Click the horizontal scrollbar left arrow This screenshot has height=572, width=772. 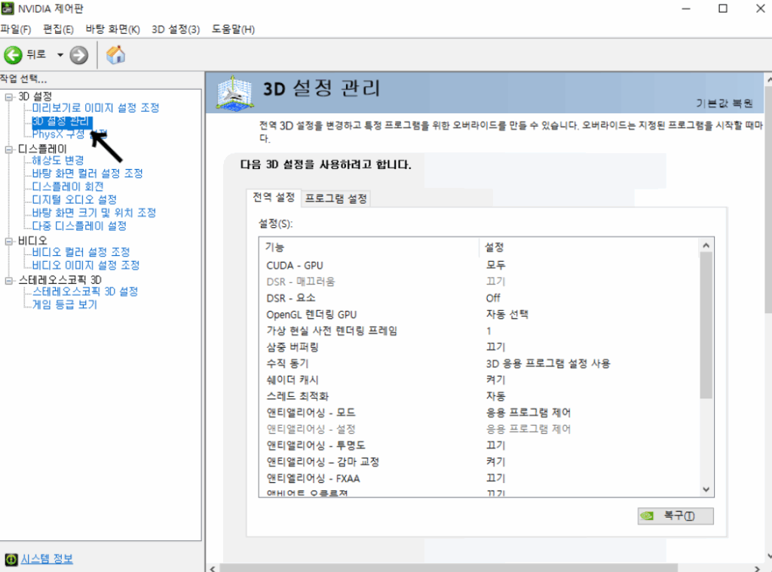[x=212, y=568]
